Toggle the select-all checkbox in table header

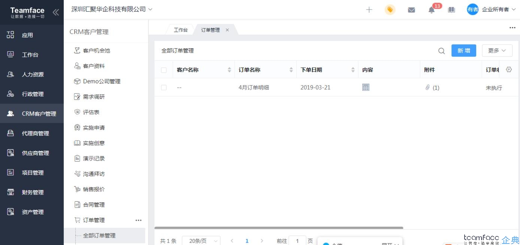[164, 70]
